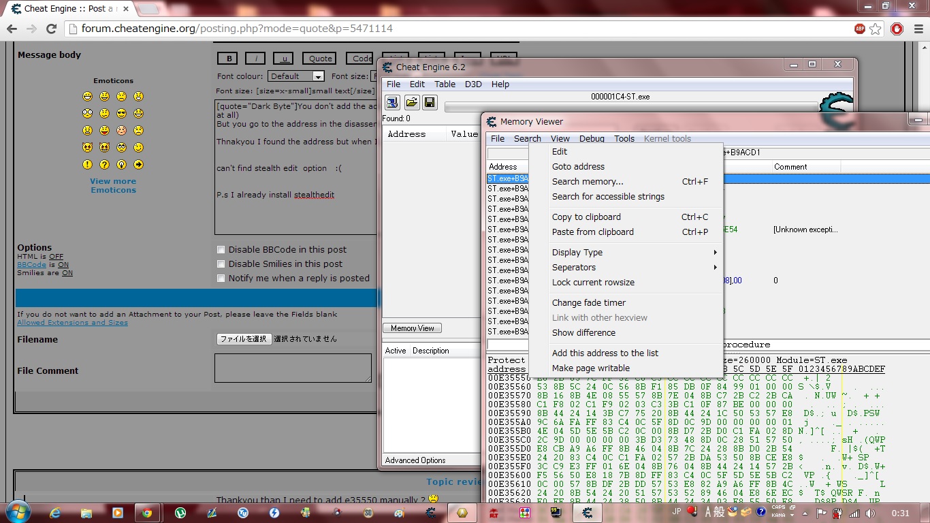
Task: Select Goto address from context menu
Action: pos(578,167)
